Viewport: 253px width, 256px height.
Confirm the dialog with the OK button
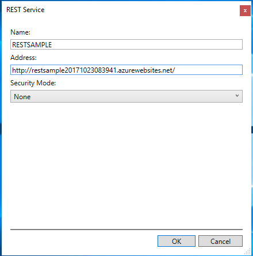coord(177,241)
